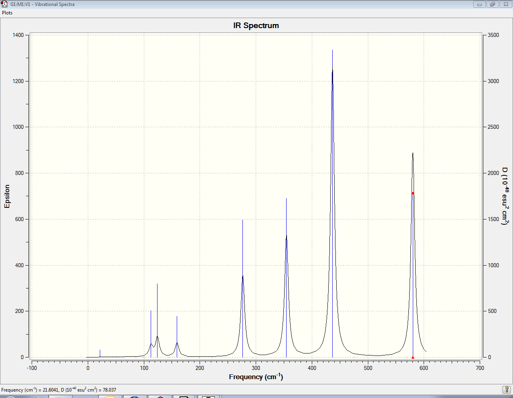513x398 pixels.
Task: Click the '300' tick on the frequency axis
Action: coord(256,368)
